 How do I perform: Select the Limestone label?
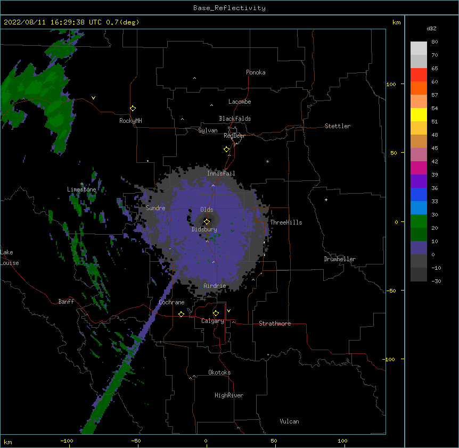pyautogui.click(x=81, y=189)
